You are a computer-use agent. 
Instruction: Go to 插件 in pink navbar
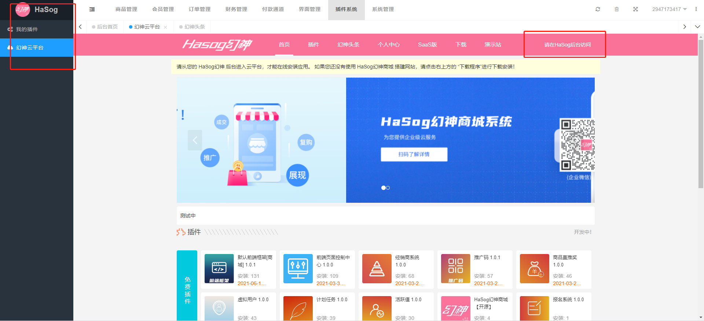313,45
